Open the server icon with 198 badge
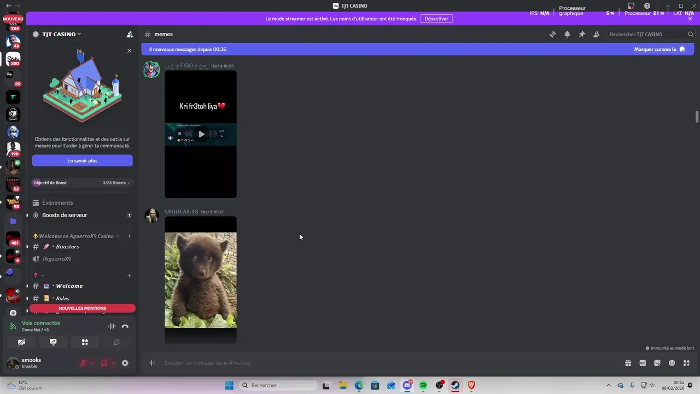 13,149
